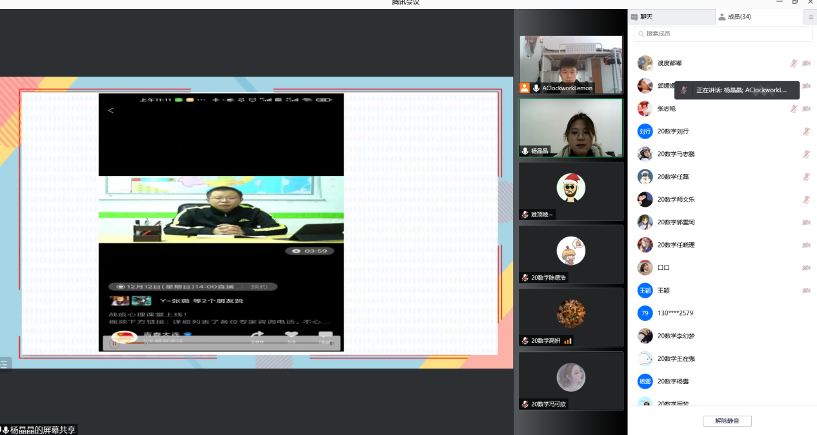Click the 20数学陈德浩 participant avatar tile
817x435 pixels.
[570, 253]
